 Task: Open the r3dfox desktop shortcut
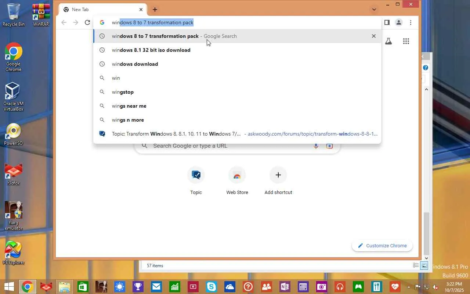click(14, 174)
